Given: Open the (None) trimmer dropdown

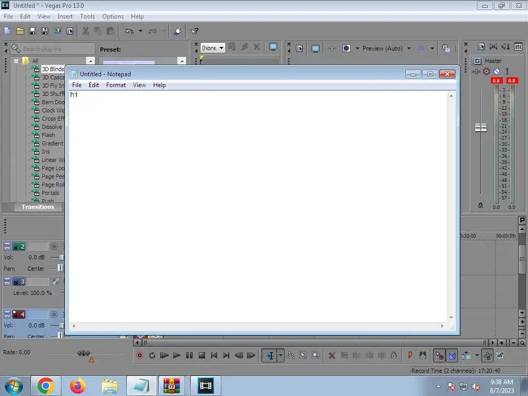Looking at the screenshot, I should coord(213,48).
